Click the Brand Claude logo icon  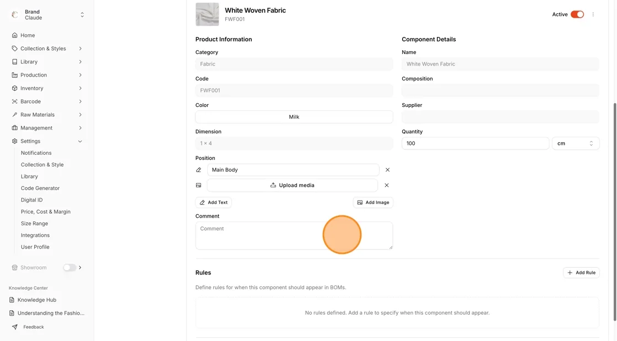click(x=15, y=14)
